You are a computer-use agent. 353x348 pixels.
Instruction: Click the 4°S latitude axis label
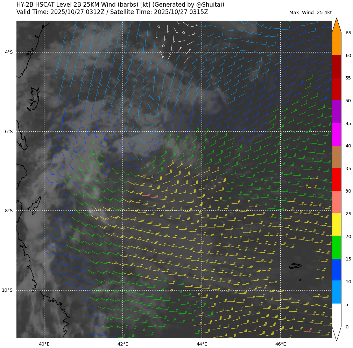[x=9, y=52]
